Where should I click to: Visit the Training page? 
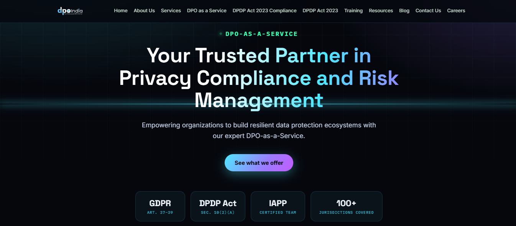[x=353, y=11]
